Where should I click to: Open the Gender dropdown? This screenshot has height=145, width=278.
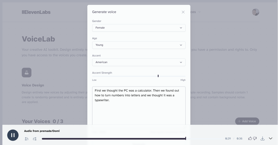pyautogui.click(x=139, y=28)
